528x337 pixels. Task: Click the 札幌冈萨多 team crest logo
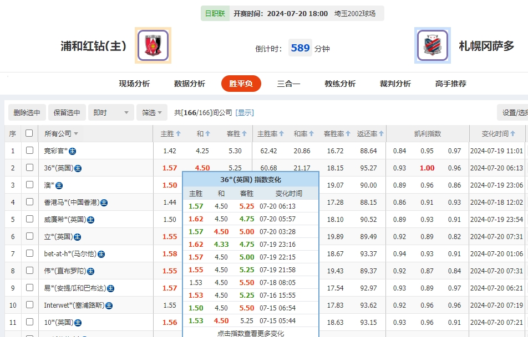432,46
